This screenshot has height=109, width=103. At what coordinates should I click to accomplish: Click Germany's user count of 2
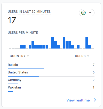click(x=93, y=80)
